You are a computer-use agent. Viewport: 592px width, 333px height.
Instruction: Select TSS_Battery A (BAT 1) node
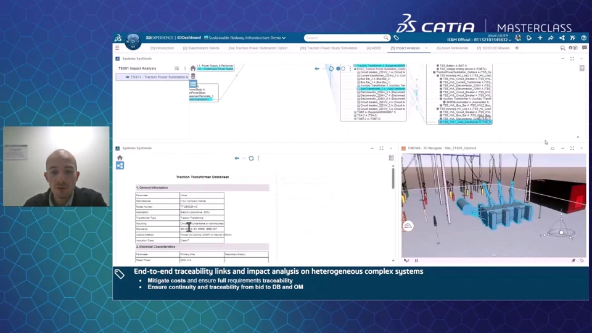click(453, 66)
